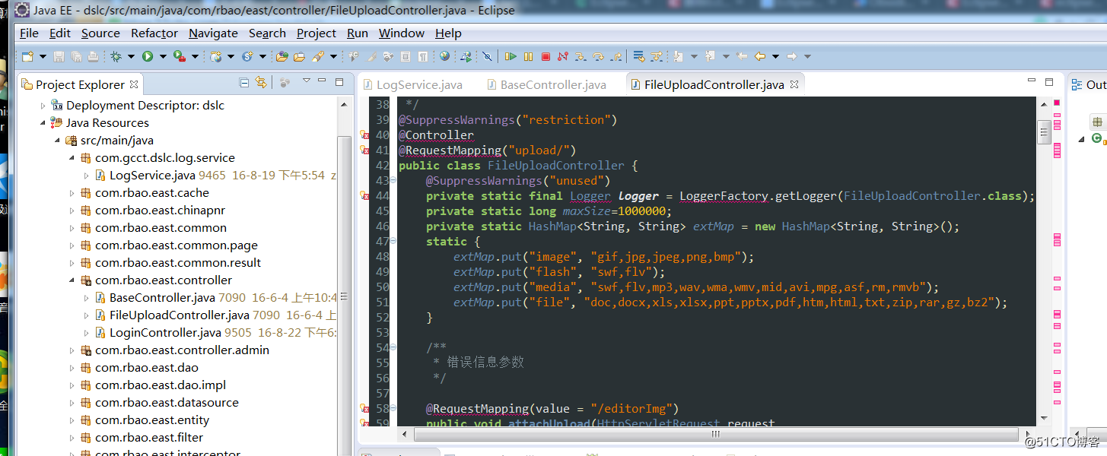Select BaseController.java in the tree

162,298
